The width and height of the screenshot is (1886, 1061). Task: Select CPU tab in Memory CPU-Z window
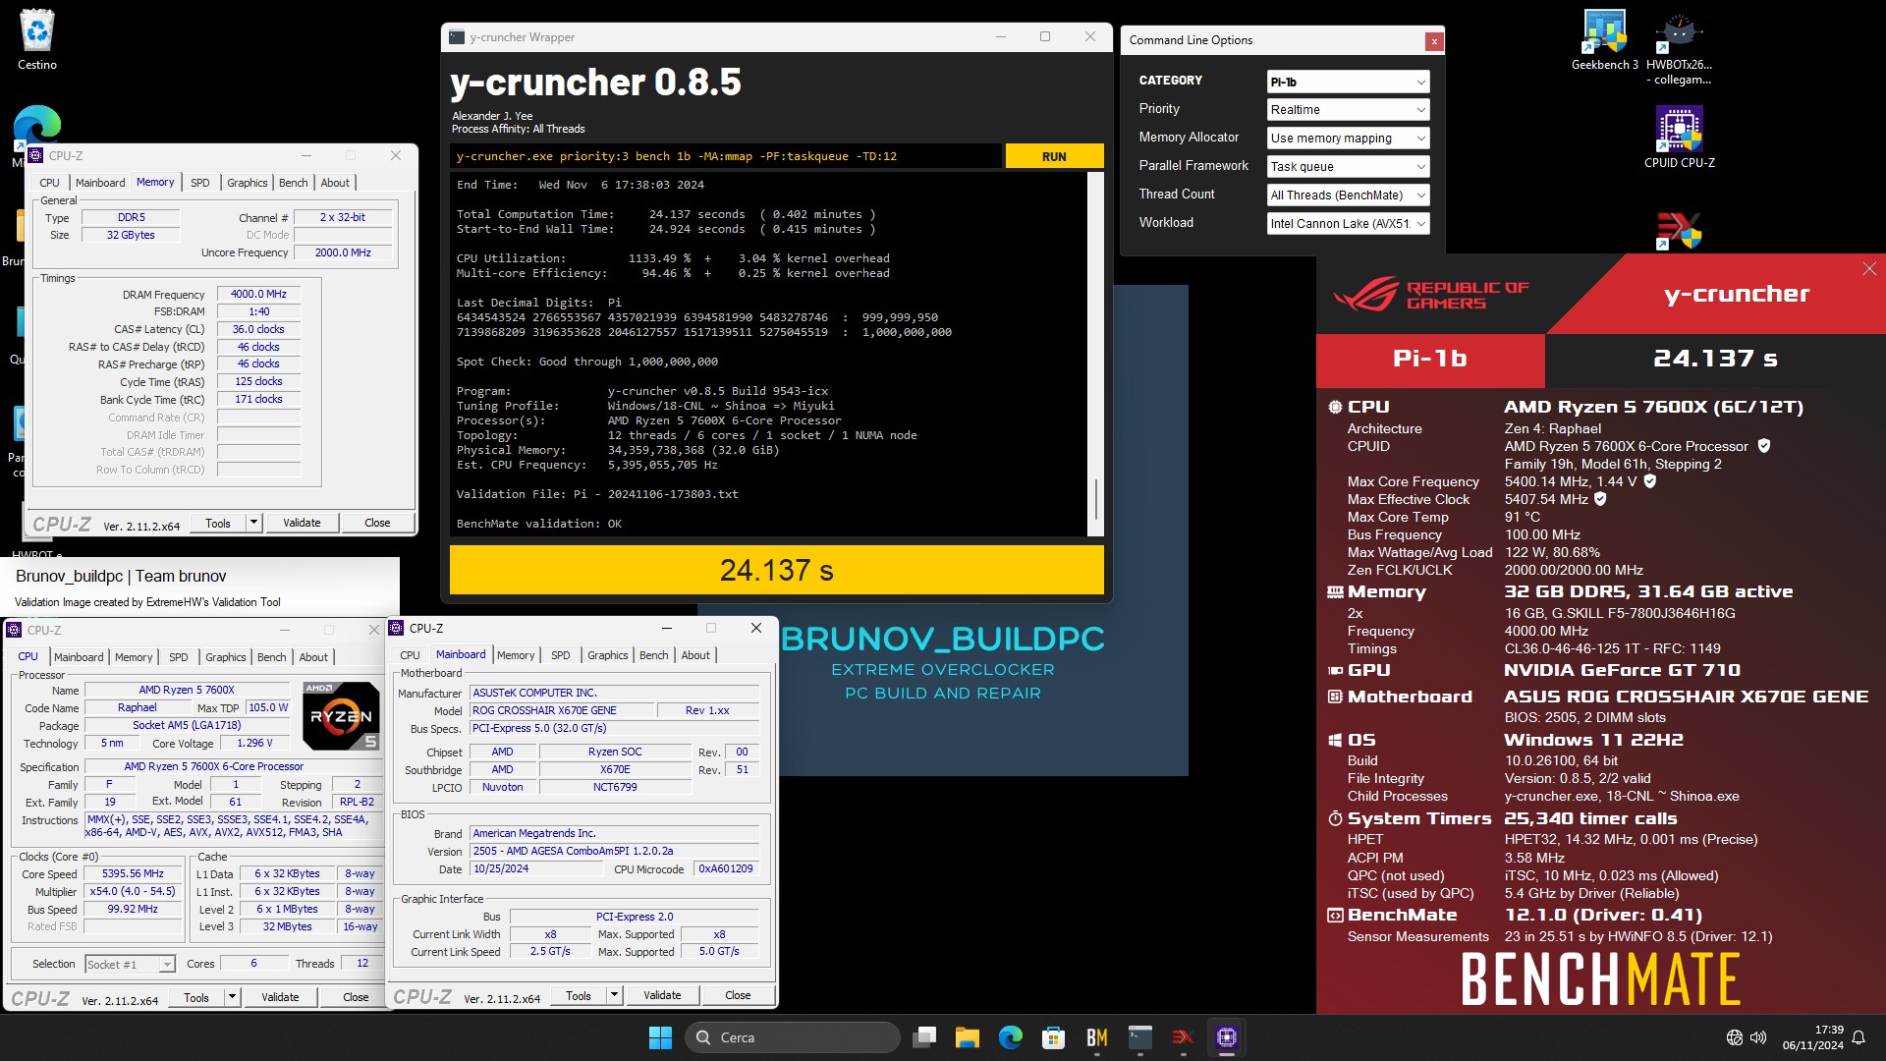coord(50,183)
